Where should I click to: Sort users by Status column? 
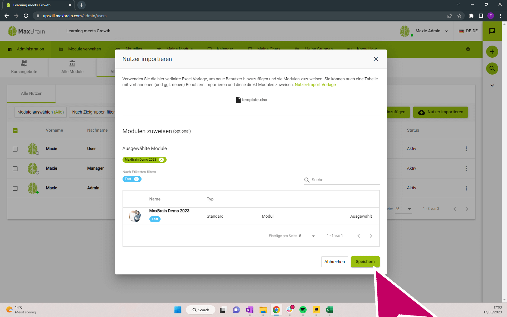click(x=413, y=130)
